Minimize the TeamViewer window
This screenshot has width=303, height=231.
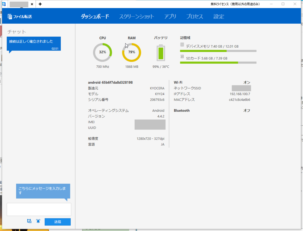click(271, 4)
